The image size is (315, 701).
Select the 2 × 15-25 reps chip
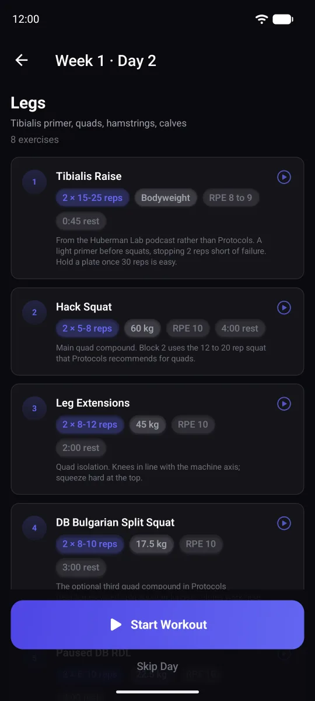(93, 198)
